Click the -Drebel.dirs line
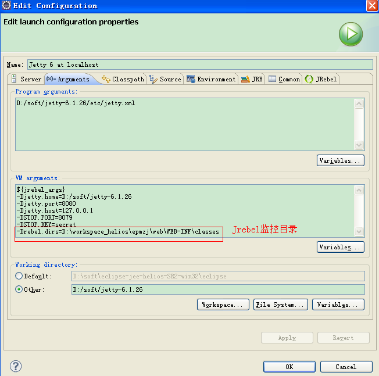This screenshot has height=376, width=379. 118,231
